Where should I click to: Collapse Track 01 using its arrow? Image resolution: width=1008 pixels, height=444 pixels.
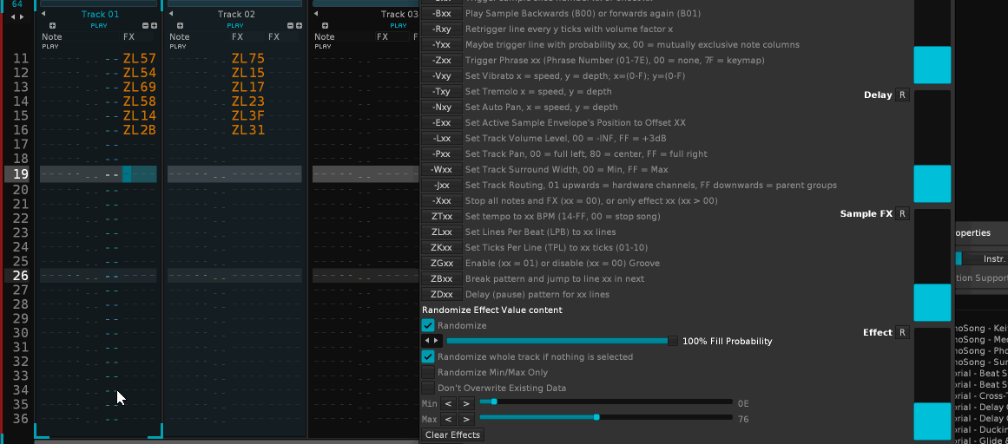(44, 15)
